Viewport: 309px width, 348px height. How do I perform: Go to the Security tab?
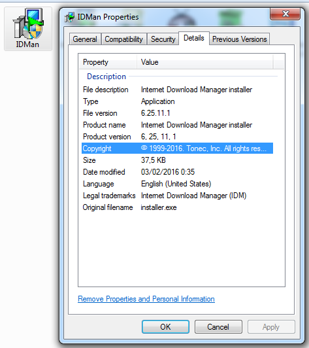[x=163, y=39]
